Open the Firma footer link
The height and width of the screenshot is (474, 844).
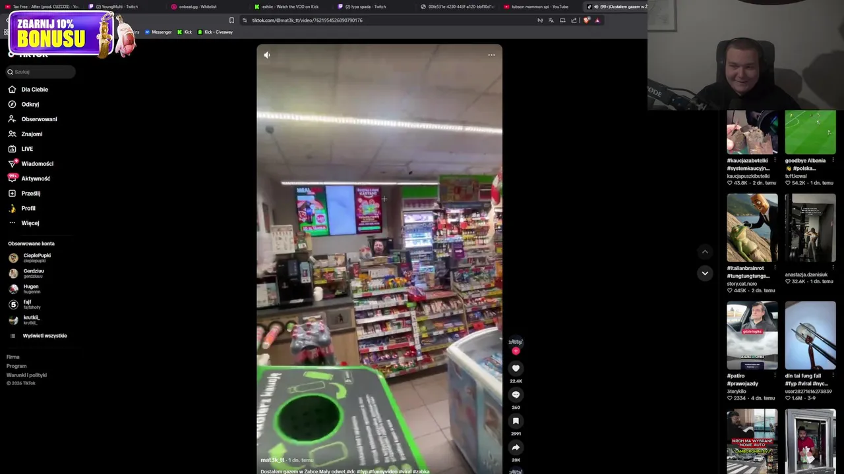[x=13, y=357]
